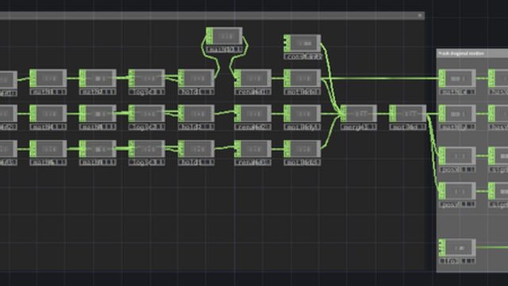Select the fourth node down inside the annotation box
The width and height of the screenshot is (508, 286).
coord(457,191)
